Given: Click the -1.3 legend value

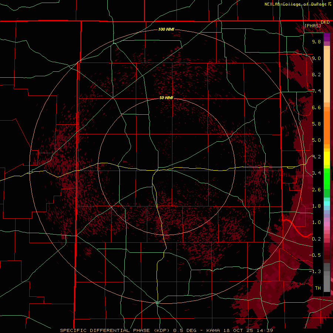Looking at the screenshot, I should [x=315, y=272].
